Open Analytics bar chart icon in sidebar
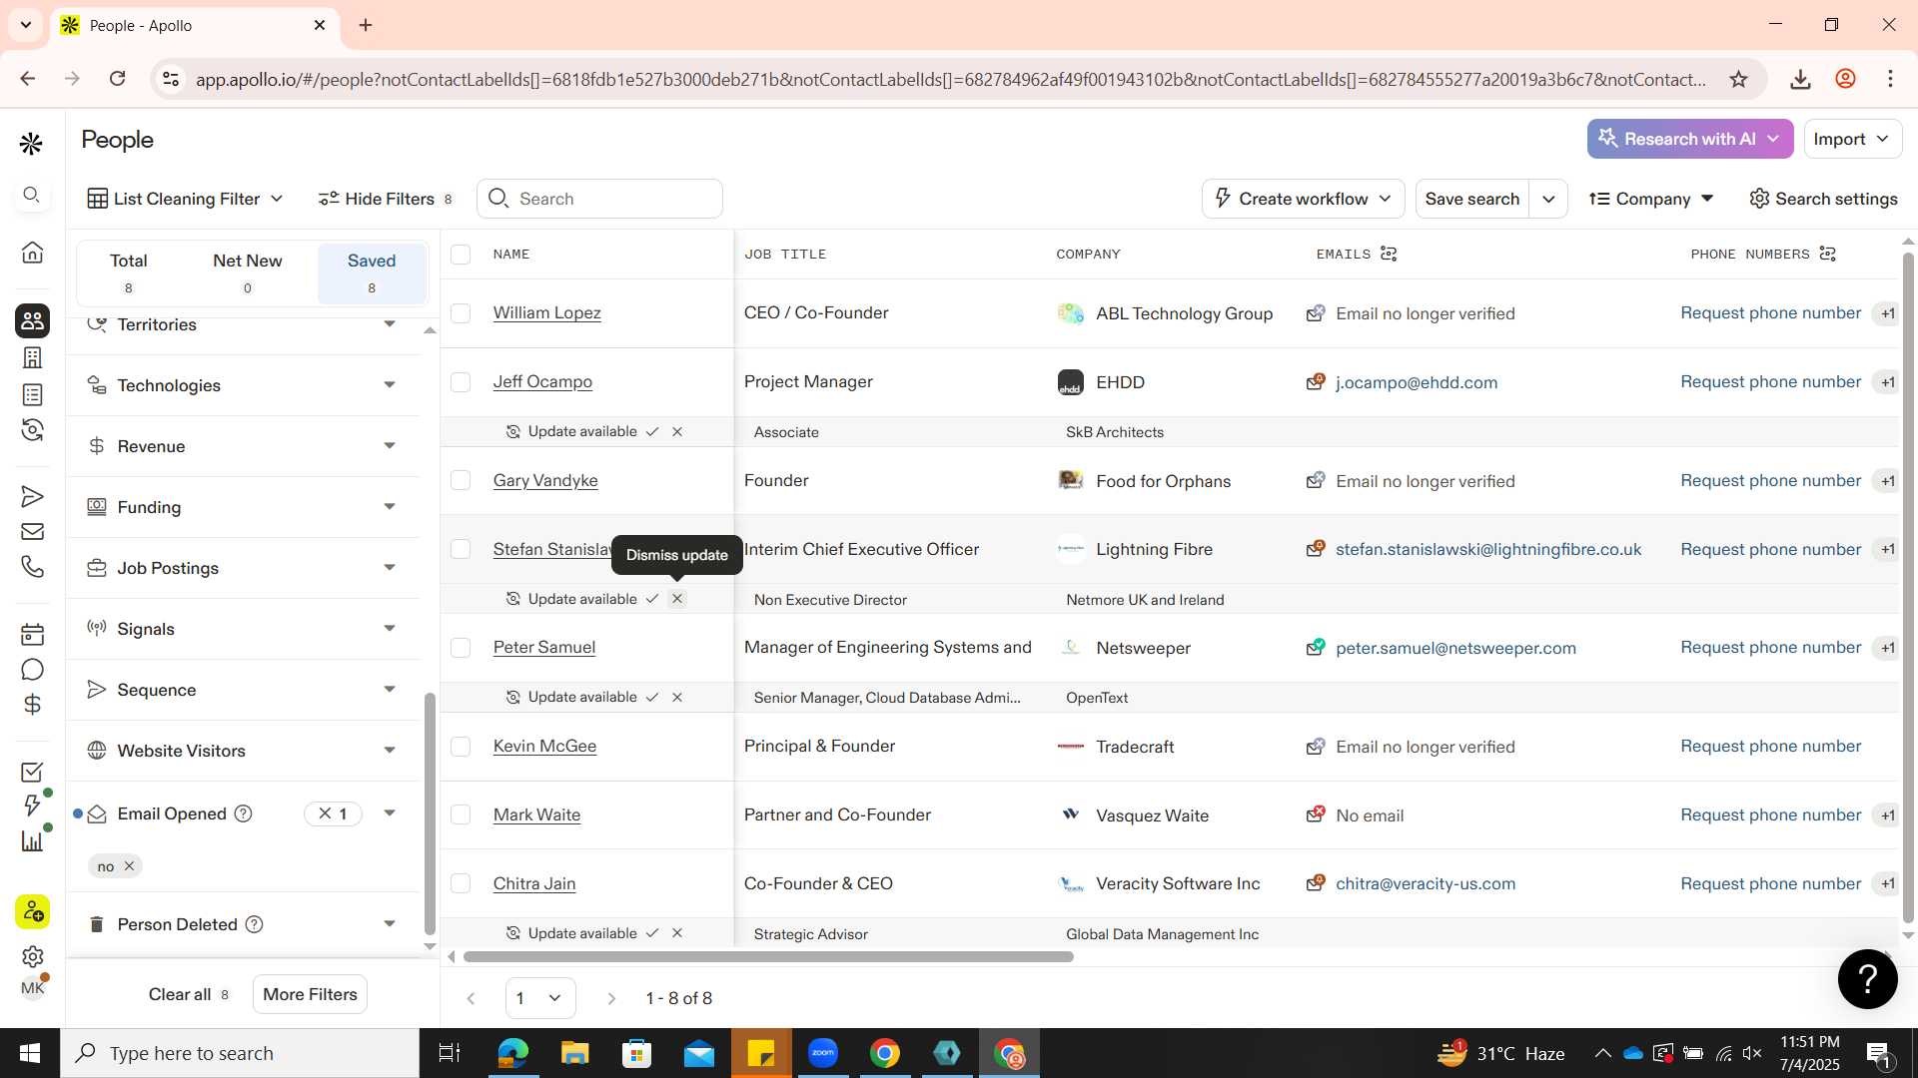Image resolution: width=1918 pixels, height=1078 pixels. click(x=32, y=840)
